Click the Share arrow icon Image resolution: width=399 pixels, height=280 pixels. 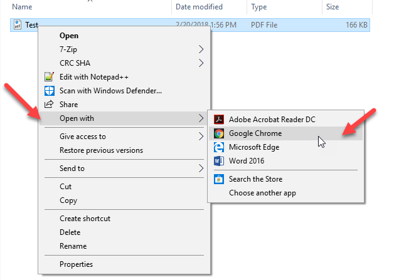coord(49,104)
